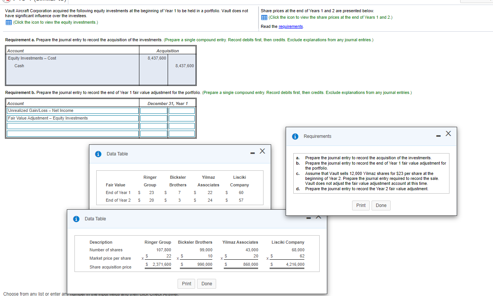
Task: Close the Requirements dialog
Action: tap(448, 133)
